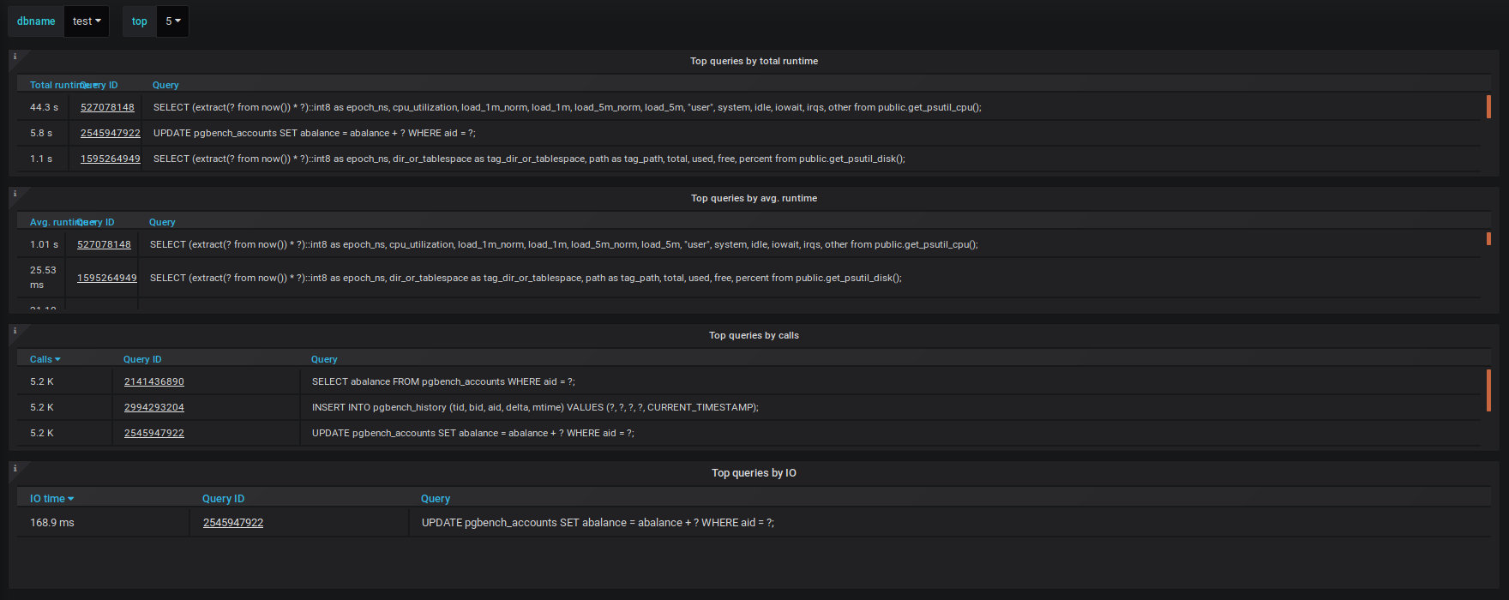Open query ID 2545947922 in Top queries by IO

pyautogui.click(x=233, y=522)
